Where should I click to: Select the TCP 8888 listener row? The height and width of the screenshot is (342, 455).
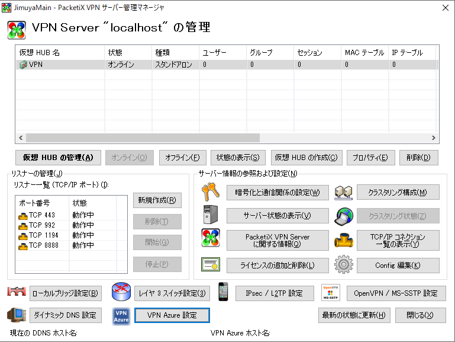click(x=71, y=245)
